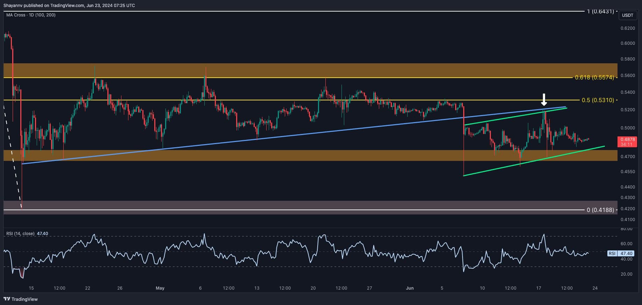Click the date label 22 on time axis
The width and height of the screenshot is (642, 305).
(87, 288)
